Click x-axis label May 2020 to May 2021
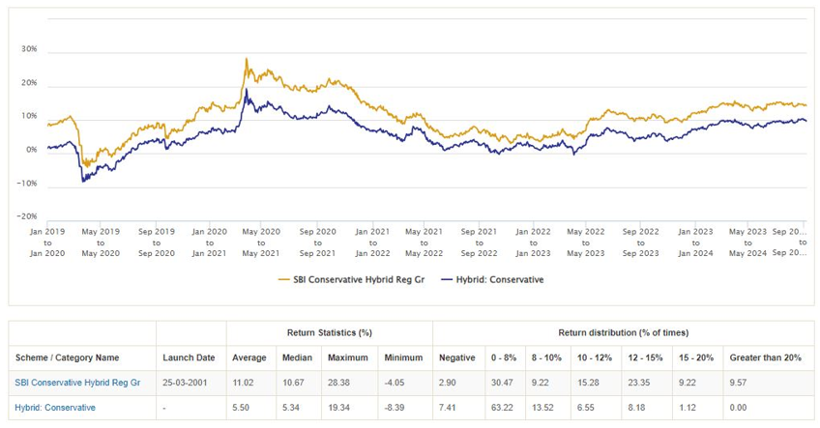This screenshot has height=428, width=820. [261, 243]
